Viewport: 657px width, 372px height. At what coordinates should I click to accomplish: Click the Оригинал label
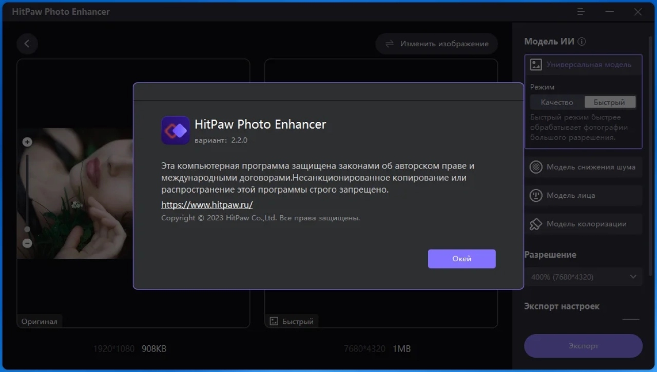pos(40,322)
